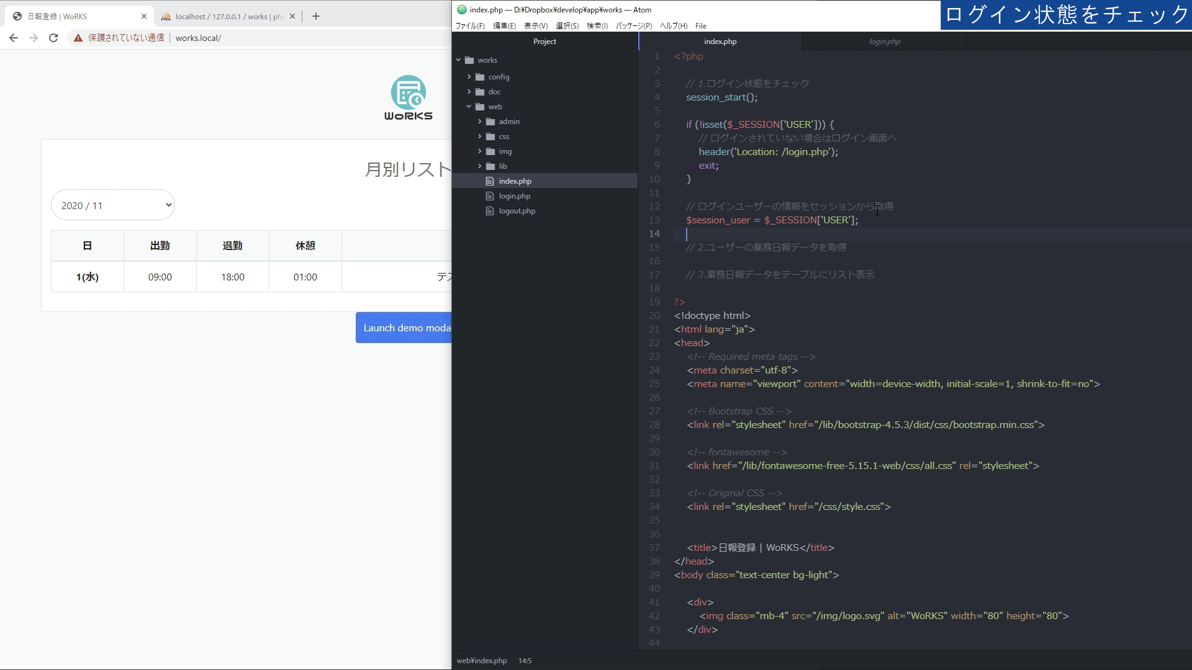The width and height of the screenshot is (1192, 670).
Task: Click the Atom app icon in title bar
Action: click(461, 9)
